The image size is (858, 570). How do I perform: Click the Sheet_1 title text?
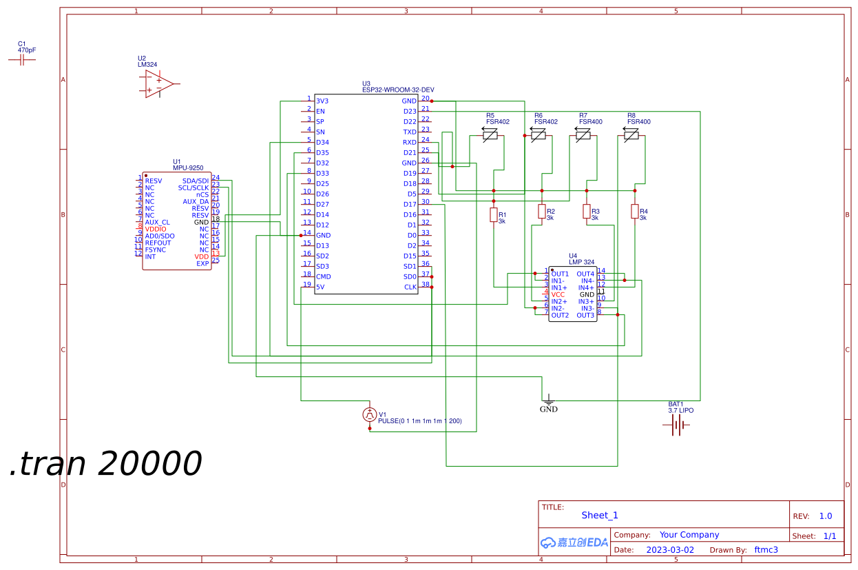[x=599, y=515]
